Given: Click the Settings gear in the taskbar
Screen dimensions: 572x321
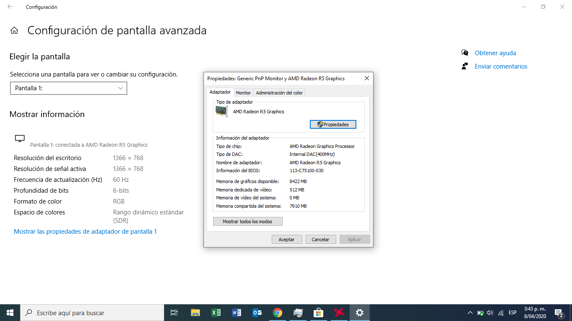Looking at the screenshot, I should pyautogui.click(x=359, y=313).
